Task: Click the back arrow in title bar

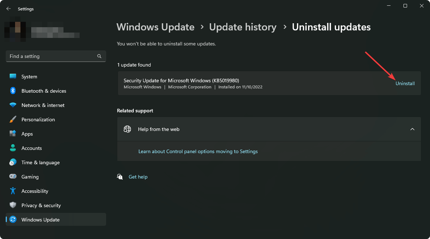Action: [9, 9]
